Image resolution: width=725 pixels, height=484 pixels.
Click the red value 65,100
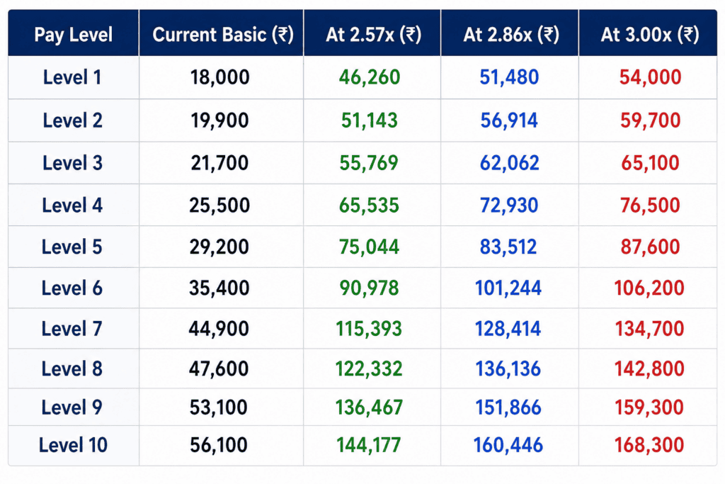click(650, 163)
